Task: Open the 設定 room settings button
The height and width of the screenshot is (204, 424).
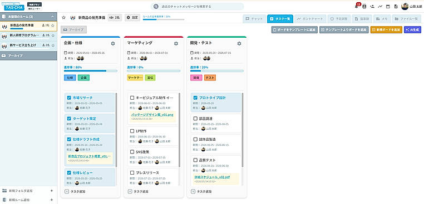Action: point(132,18)
